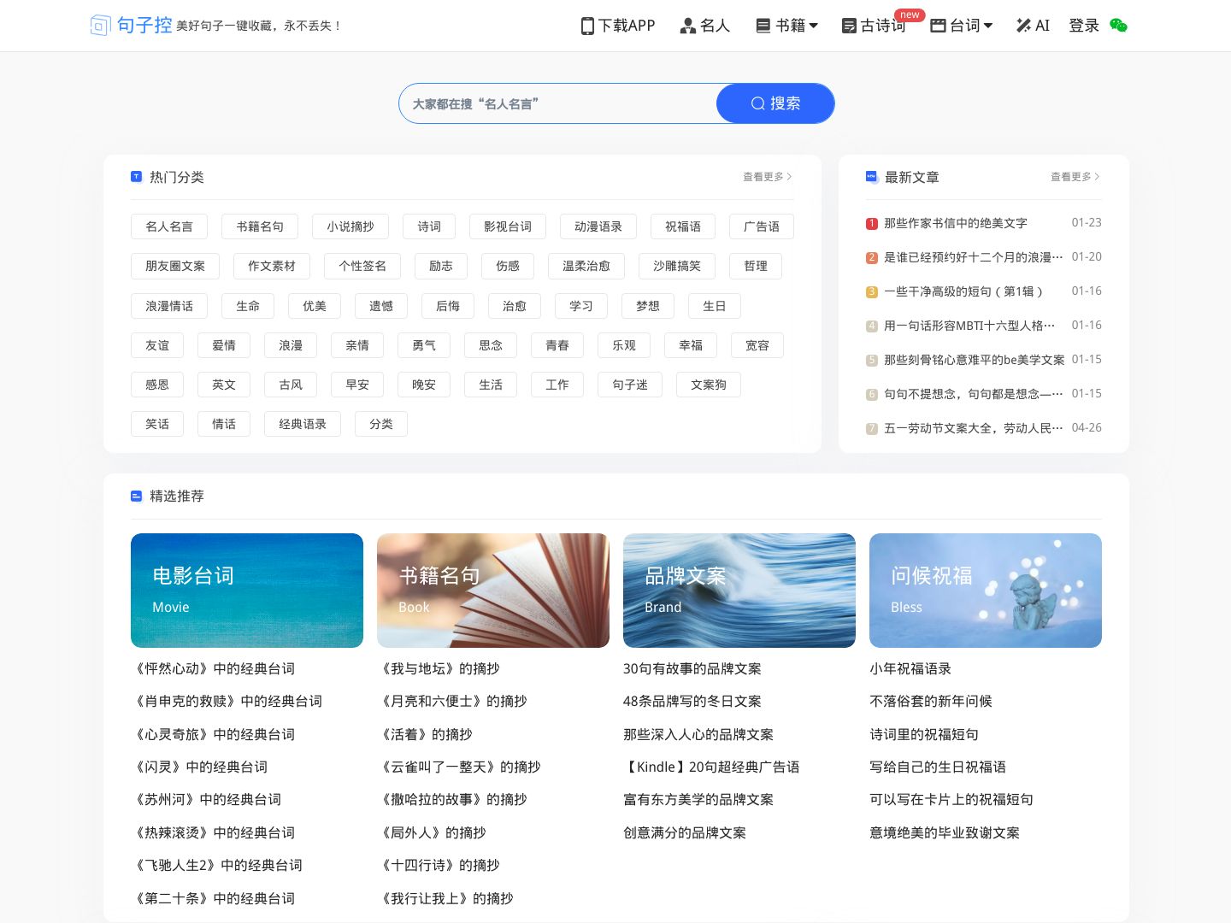Click the 句子控 site logo icon
Viewport: 1231px width, 923px height.
point(101,26)
